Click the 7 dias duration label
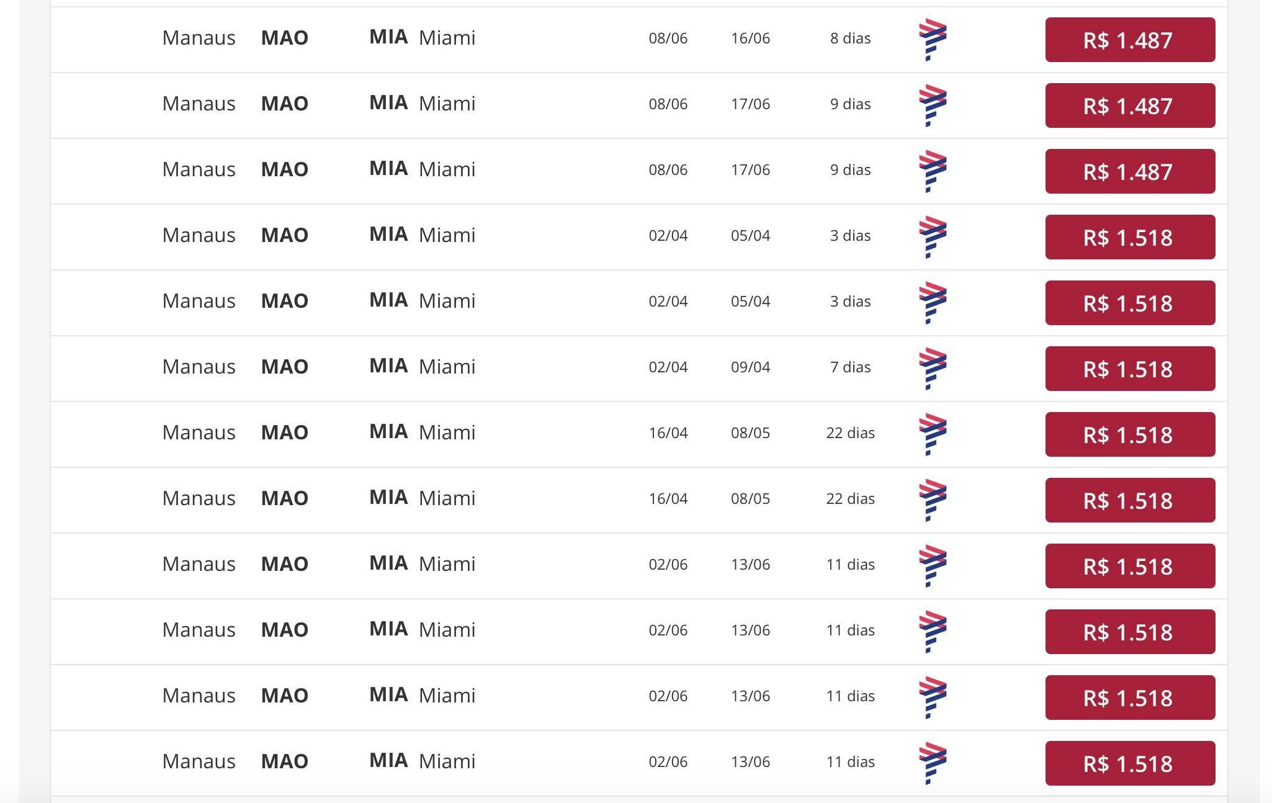The width and height of the screenshot is (1272, 803). (850, 367)
